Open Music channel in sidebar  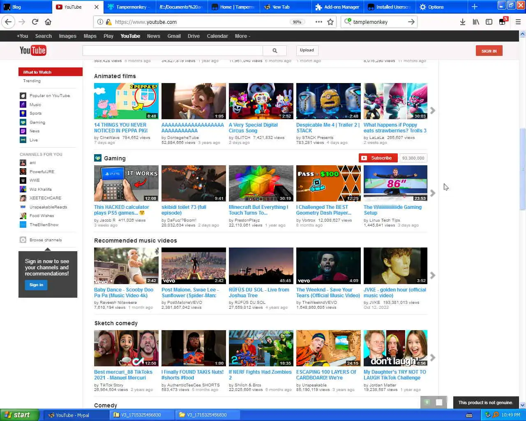click(35, 105)
